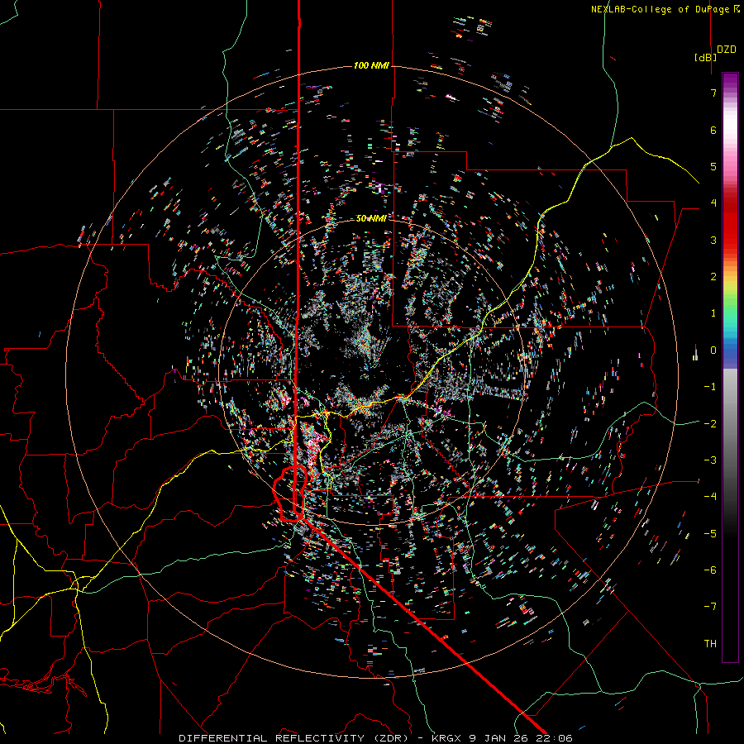Click the DIFFERENTIAL REFLECTIVITY (ZDR) product title
Viewport: 744px width, 744px height.
click(293, 738)
